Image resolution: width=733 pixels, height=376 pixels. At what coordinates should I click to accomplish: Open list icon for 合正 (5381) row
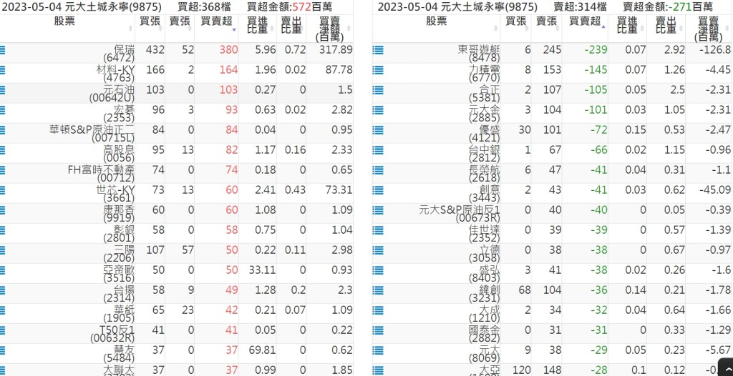click(378, 90)
